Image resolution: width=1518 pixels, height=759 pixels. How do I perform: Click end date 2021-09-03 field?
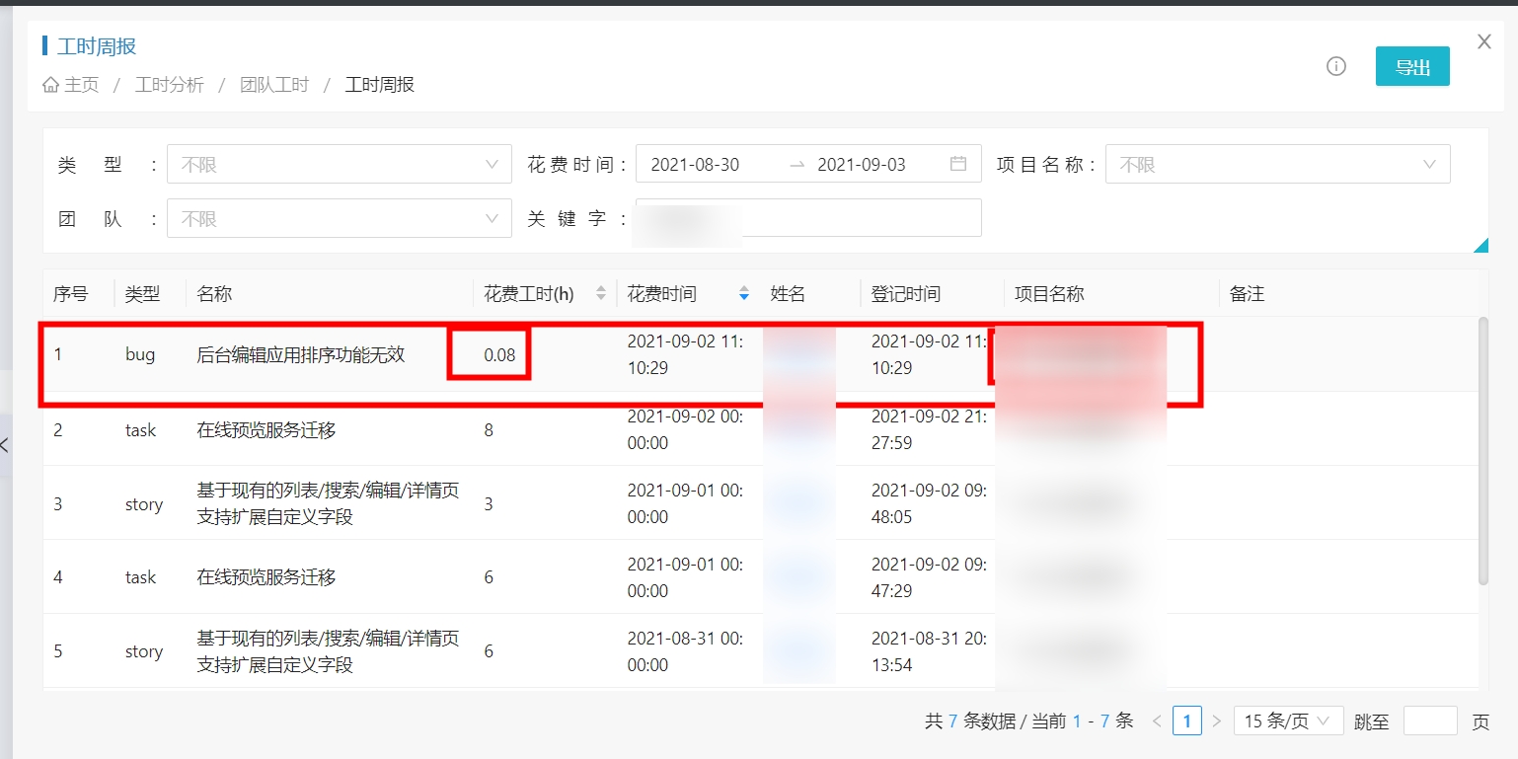pyautogui.click(x=862, y=165)
